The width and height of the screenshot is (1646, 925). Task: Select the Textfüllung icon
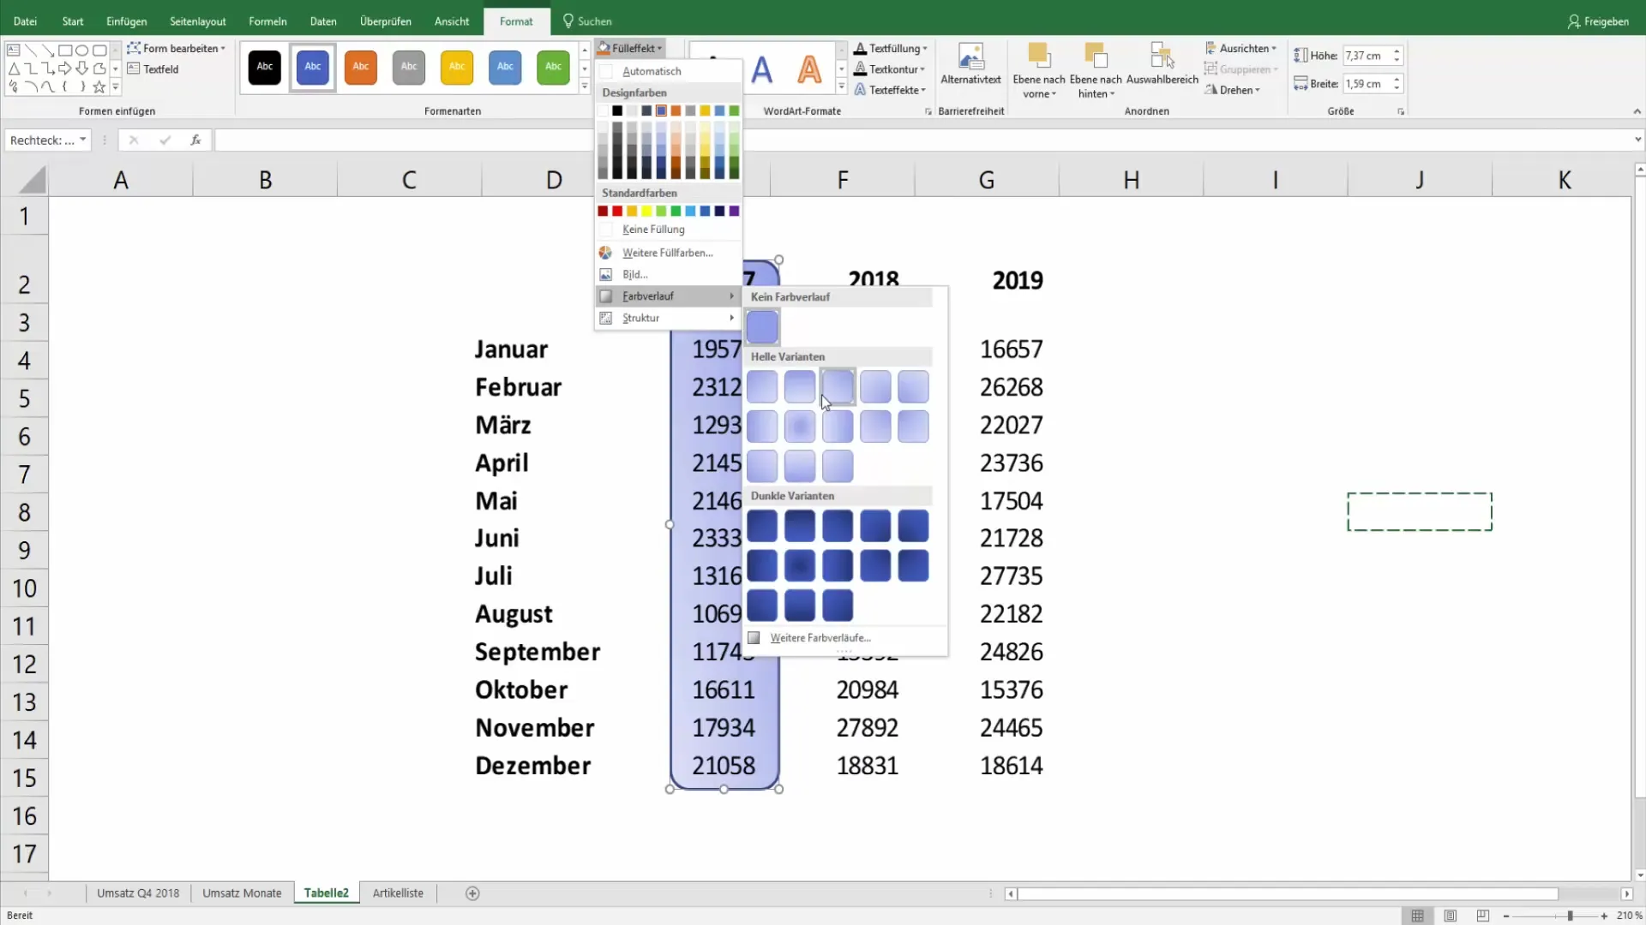coord(861,49)
